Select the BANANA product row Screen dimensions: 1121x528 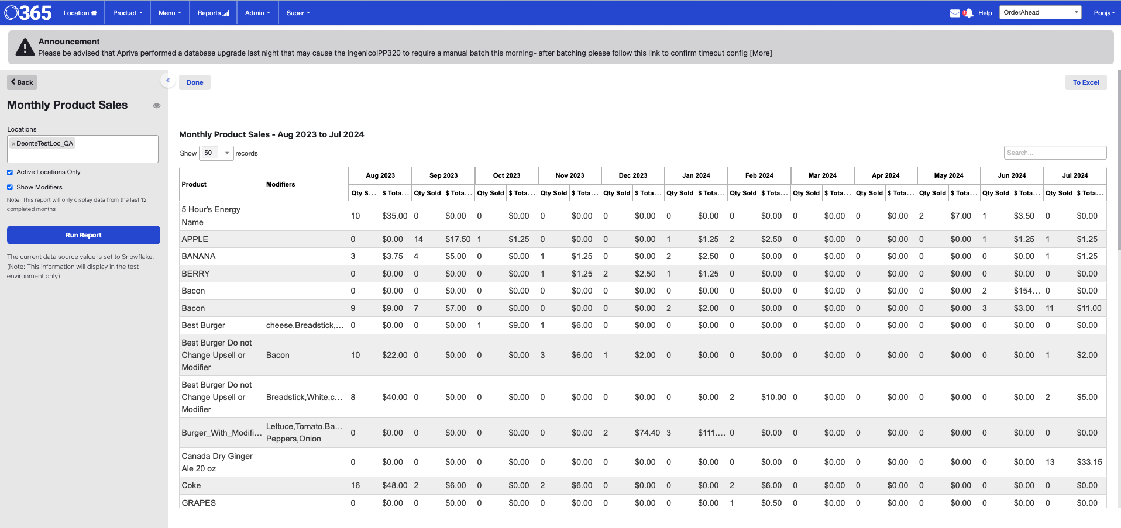[643, 256]
